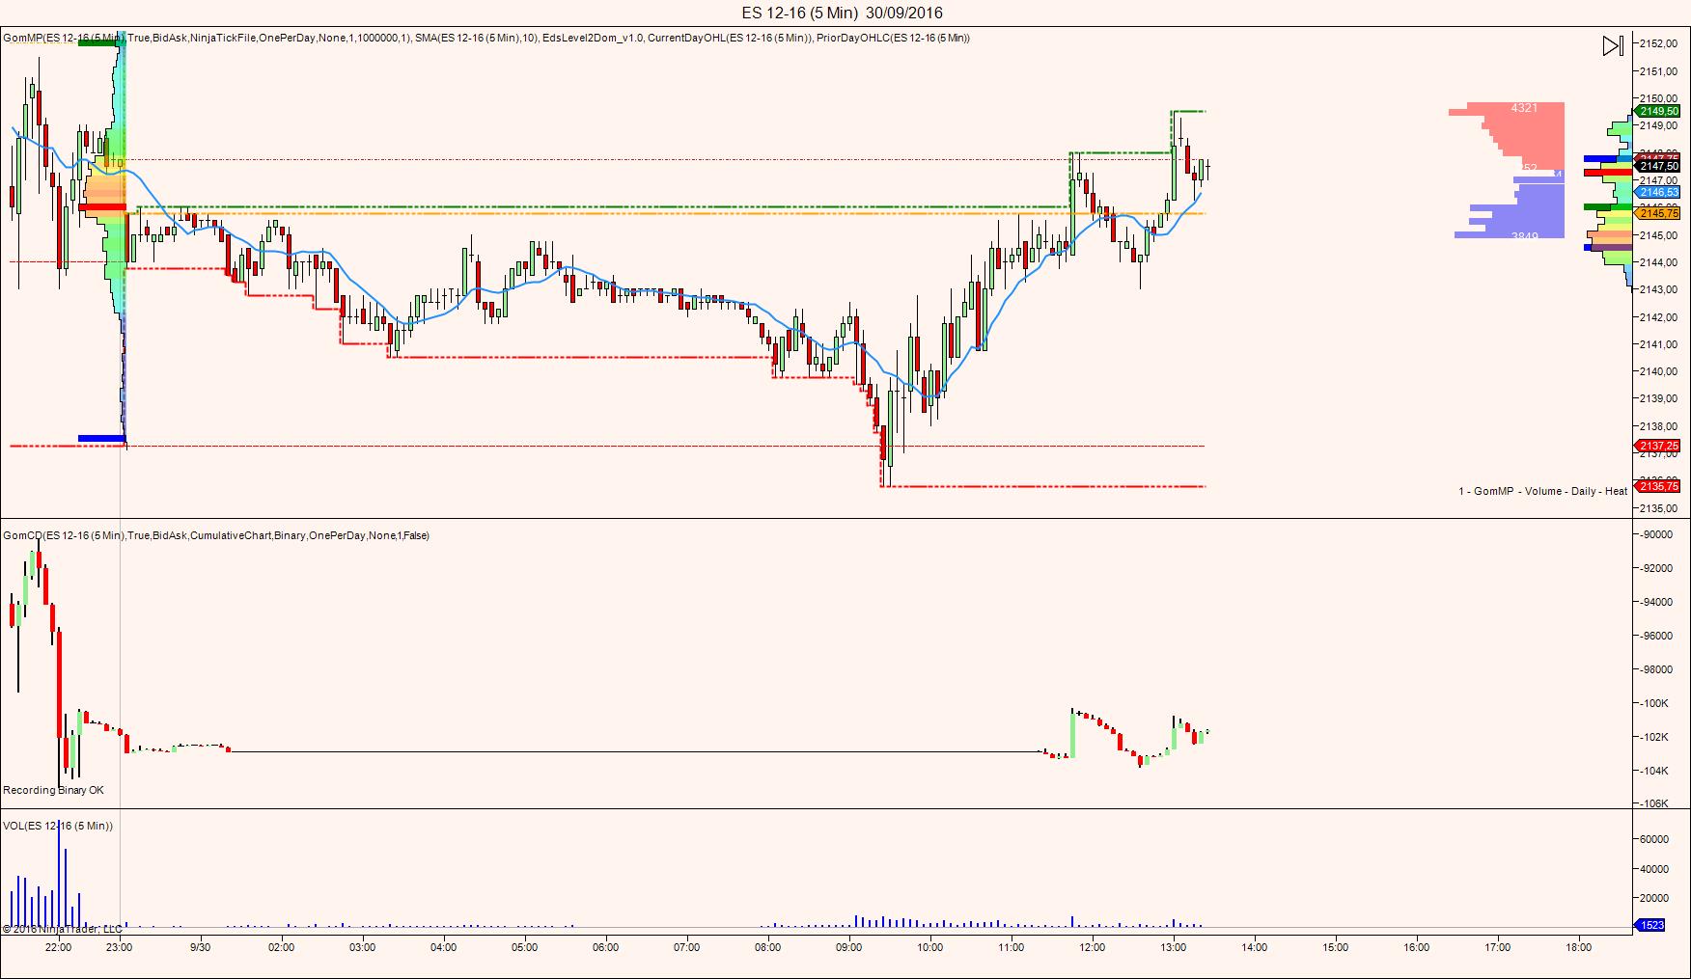Click the 2151,00 price axis label
This screenshot has width=1691, height=979.
click(1658, 71)
